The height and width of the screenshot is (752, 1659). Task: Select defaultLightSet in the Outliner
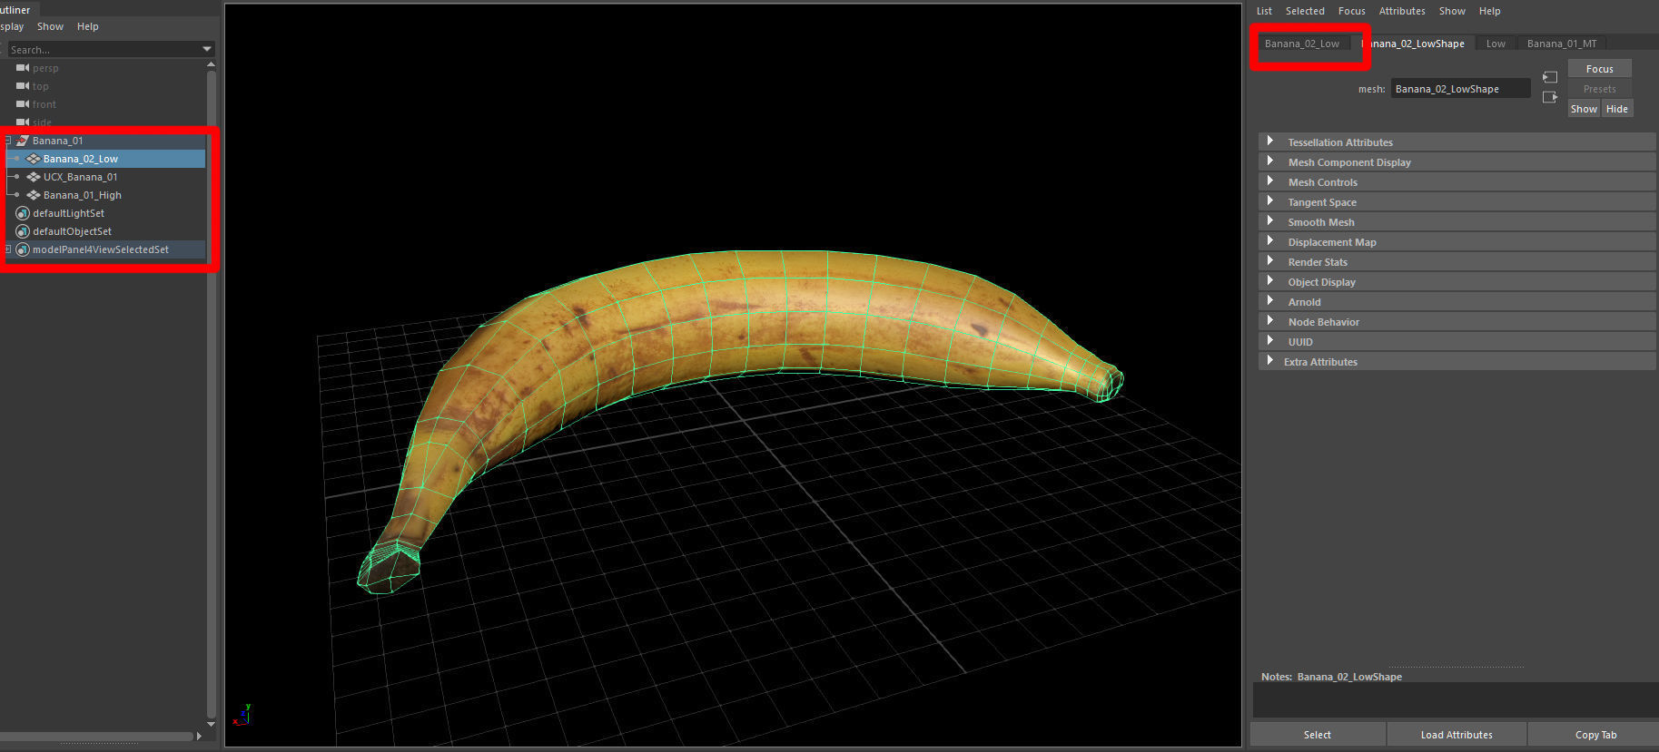(68, 213)
